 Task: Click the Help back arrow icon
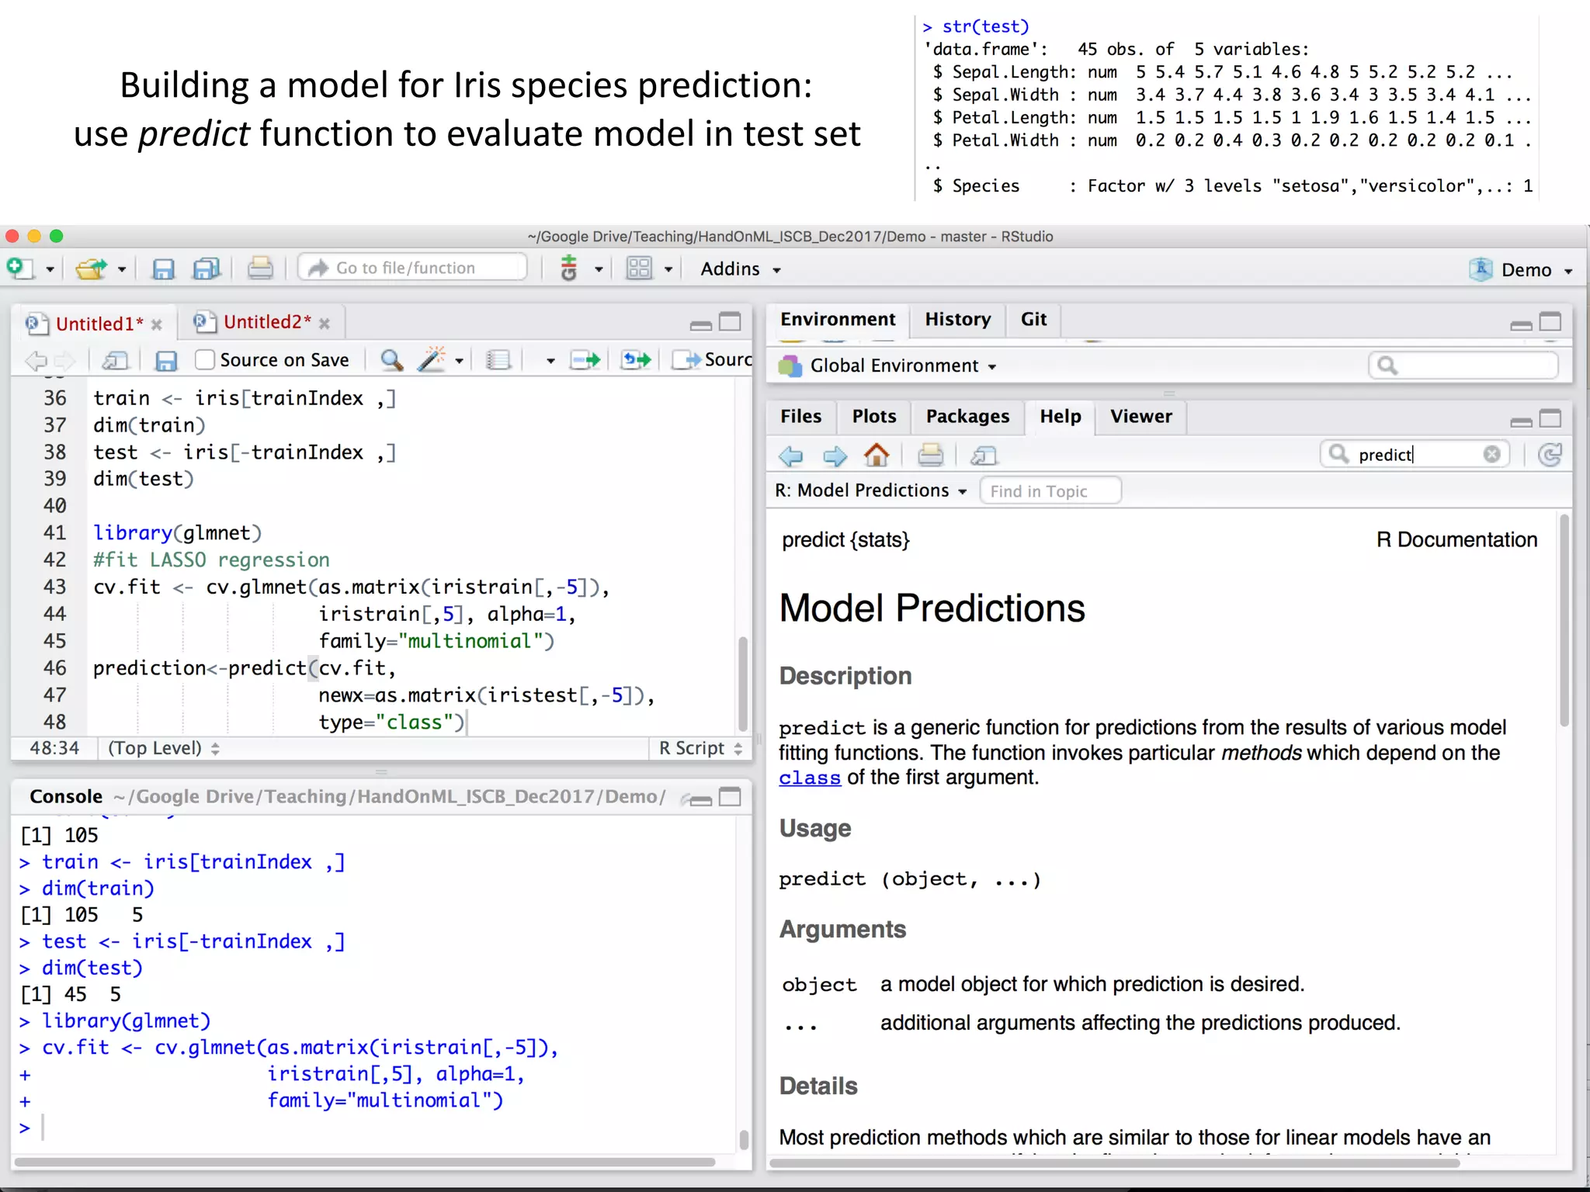click(791, 456)
